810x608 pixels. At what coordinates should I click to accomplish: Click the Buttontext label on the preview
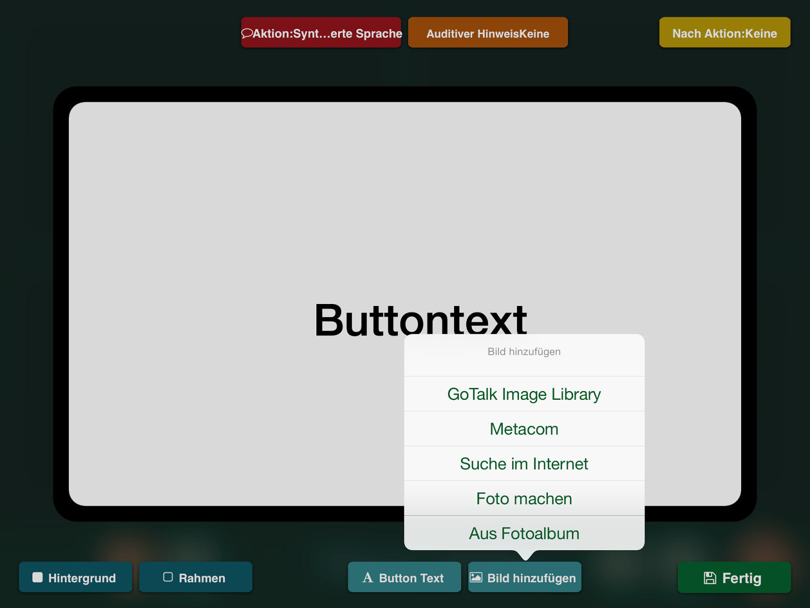point(421,320)
